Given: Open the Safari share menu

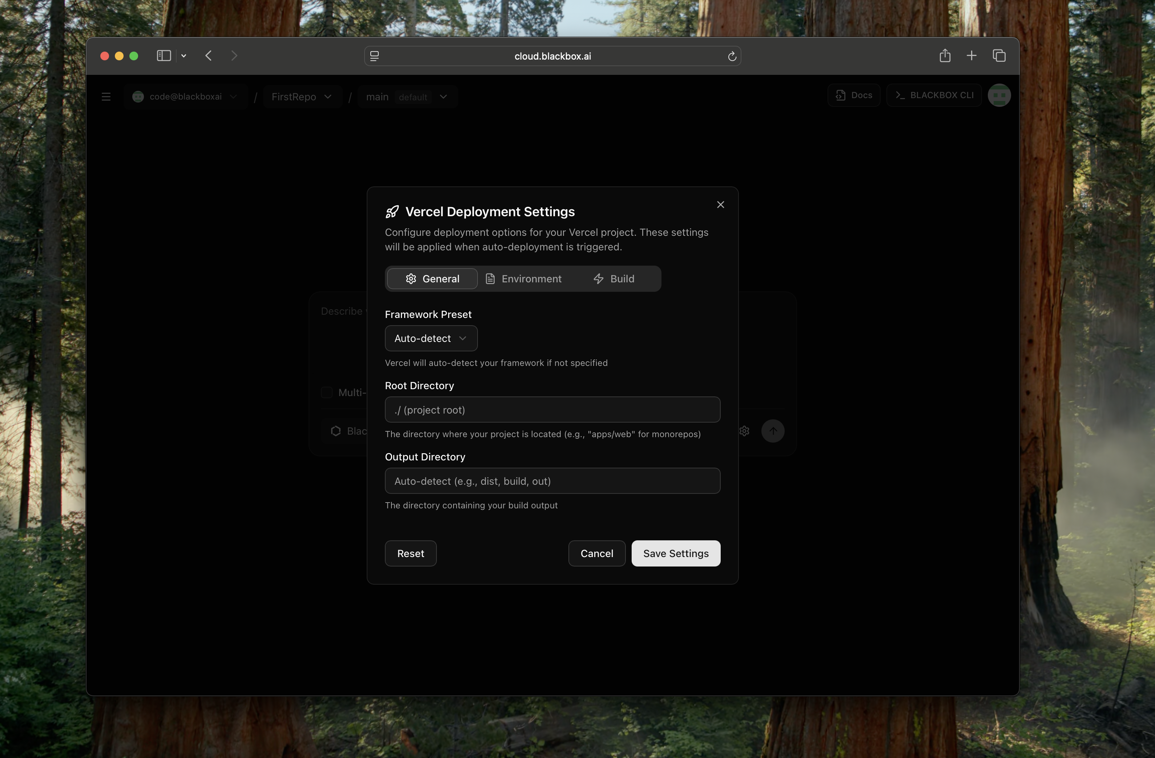Looking at the screenshot, I should click(944, 56).
